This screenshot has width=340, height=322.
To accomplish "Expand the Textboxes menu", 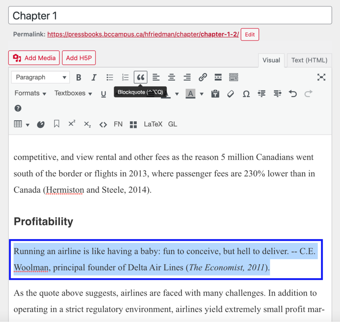I will 73,93.
